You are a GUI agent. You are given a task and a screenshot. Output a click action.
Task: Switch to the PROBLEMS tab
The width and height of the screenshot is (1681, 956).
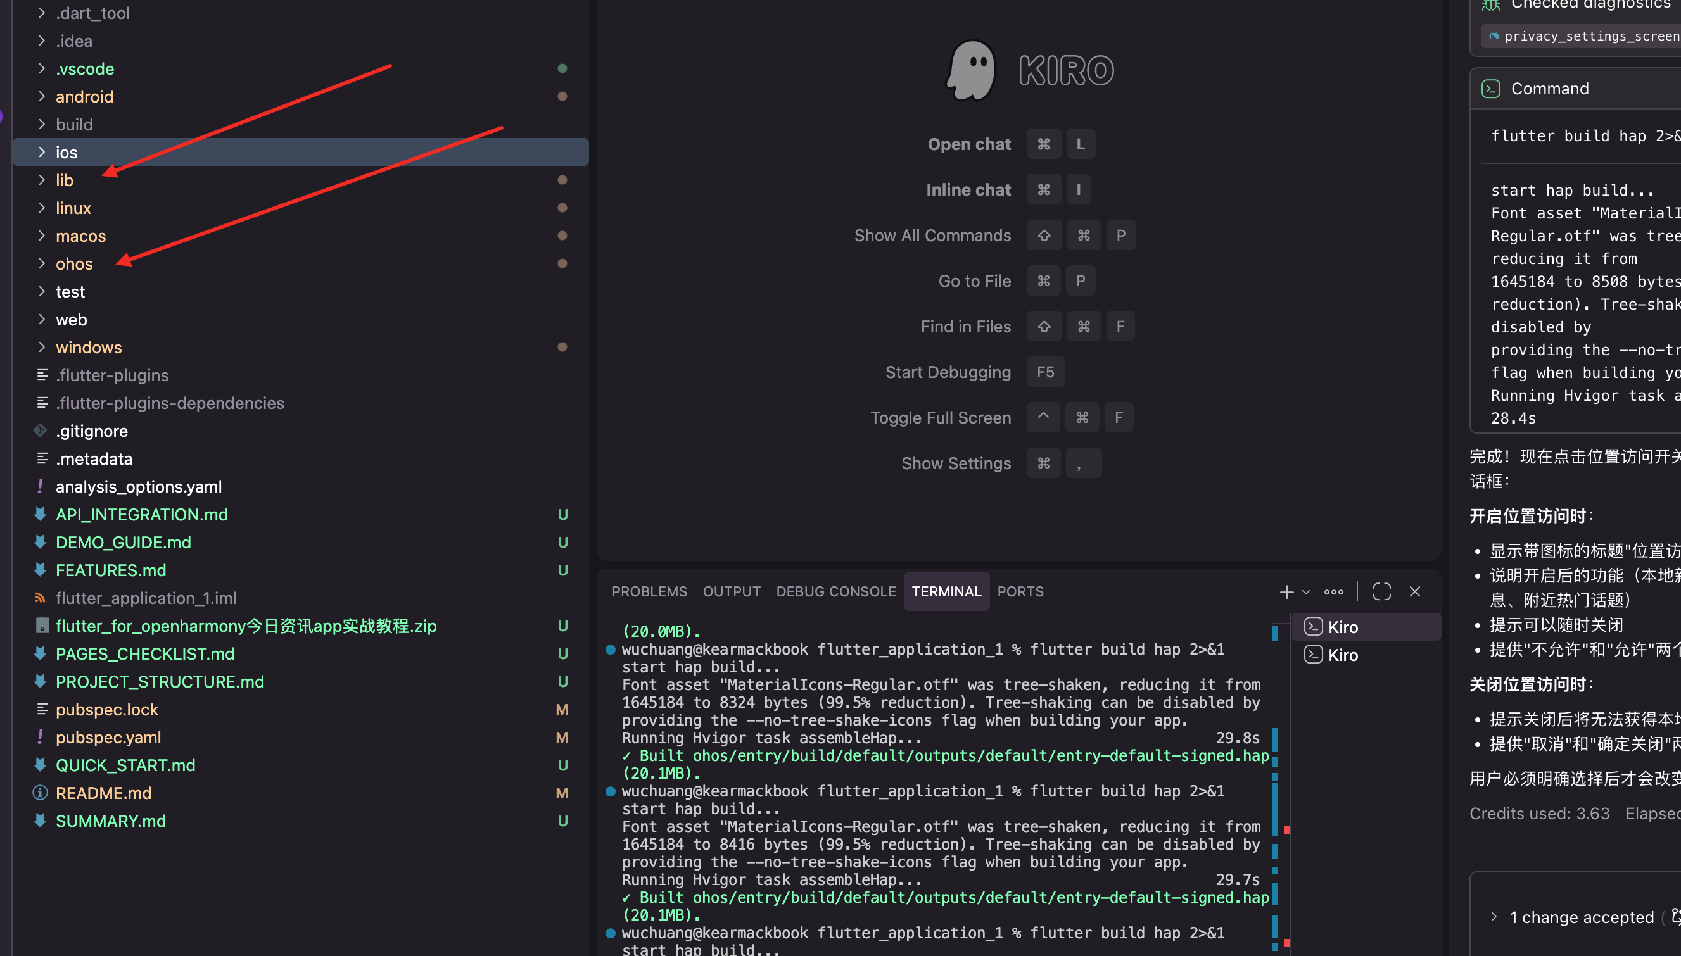[649, 591]
